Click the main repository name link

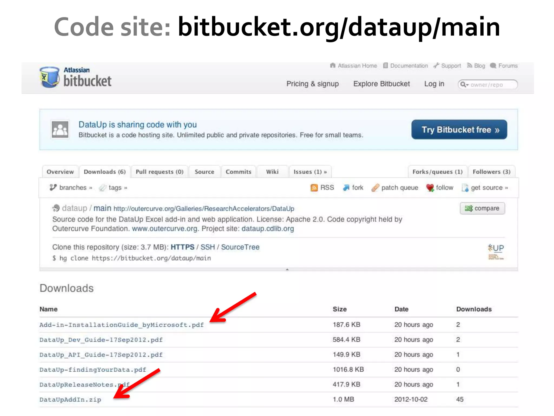click(102, 208)
